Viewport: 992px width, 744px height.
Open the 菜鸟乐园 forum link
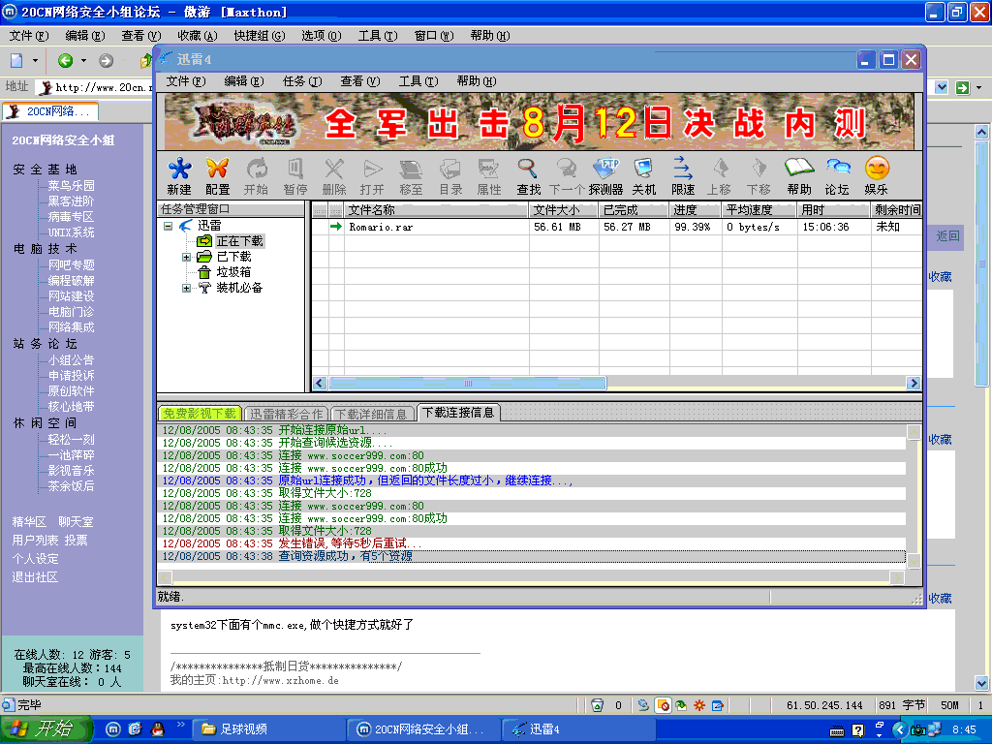click(72, 185)
